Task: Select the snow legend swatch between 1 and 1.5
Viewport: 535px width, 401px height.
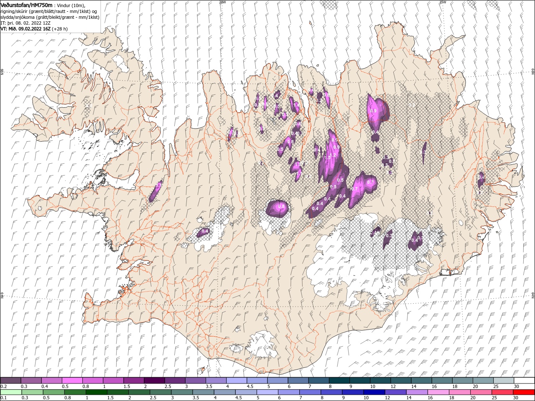Action: click(113, 380)
